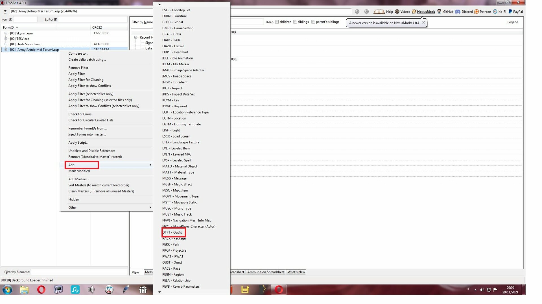Screen dimensions: 542x304
Task: Open the feather quill app in taskbar
Action: pos(126,290)
